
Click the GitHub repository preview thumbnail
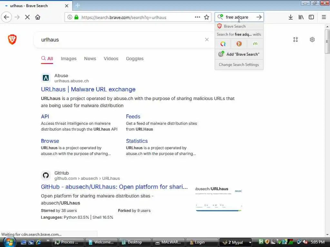tap(219, 199)
